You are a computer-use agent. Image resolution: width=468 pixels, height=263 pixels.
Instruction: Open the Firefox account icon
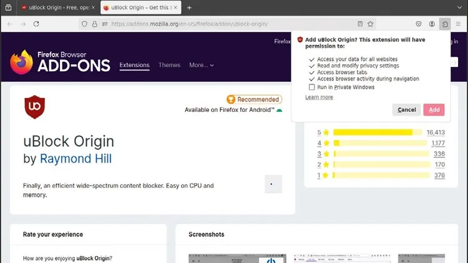(432, 24)
